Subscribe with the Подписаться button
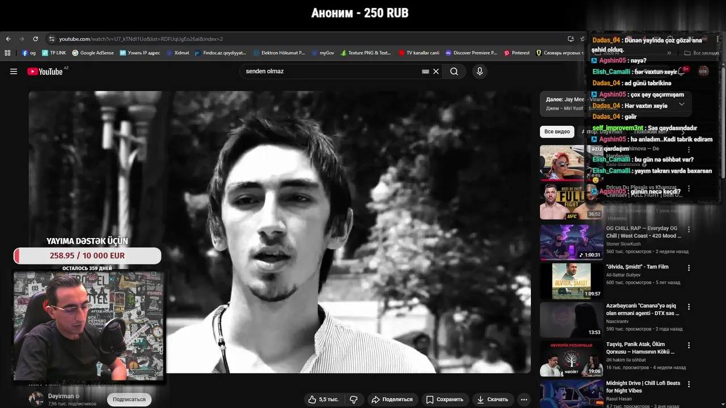 coord(129,399)
